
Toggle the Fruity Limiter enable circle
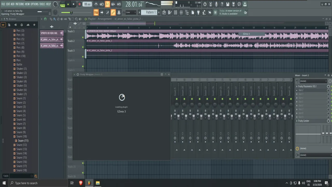click(x=328, y=121)
